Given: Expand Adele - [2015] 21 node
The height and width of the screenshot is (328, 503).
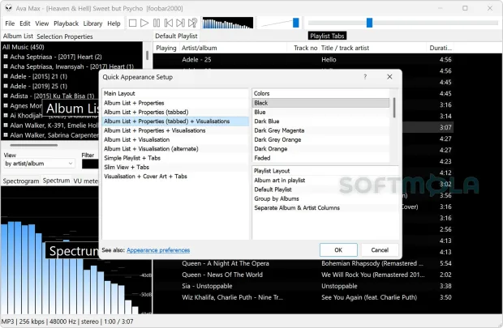Looking at the screenshot, I should tap(6, 76).
